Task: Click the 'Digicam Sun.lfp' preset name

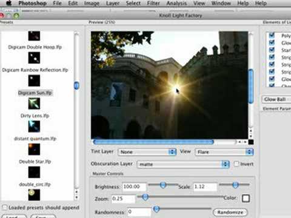Action: pos(35,93)
